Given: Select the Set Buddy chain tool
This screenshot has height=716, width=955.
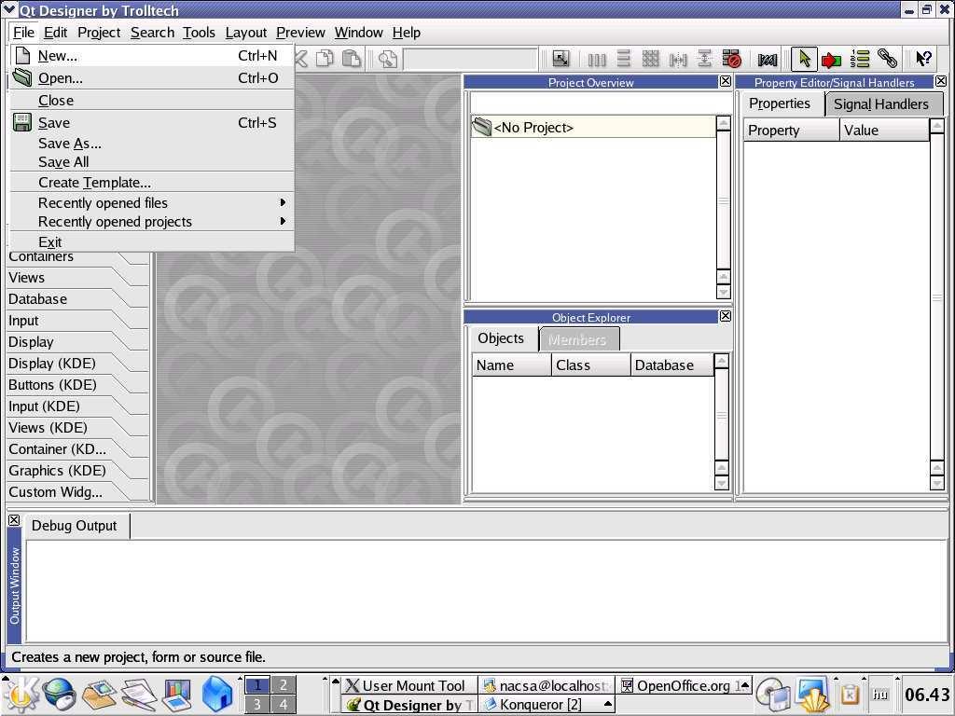Looking at the screenshot, I should coord(888,59).
